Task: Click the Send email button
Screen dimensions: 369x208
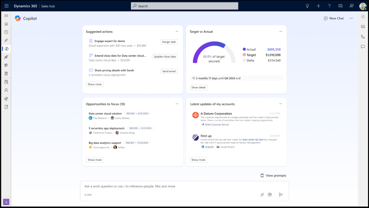Action: (169, 71)
